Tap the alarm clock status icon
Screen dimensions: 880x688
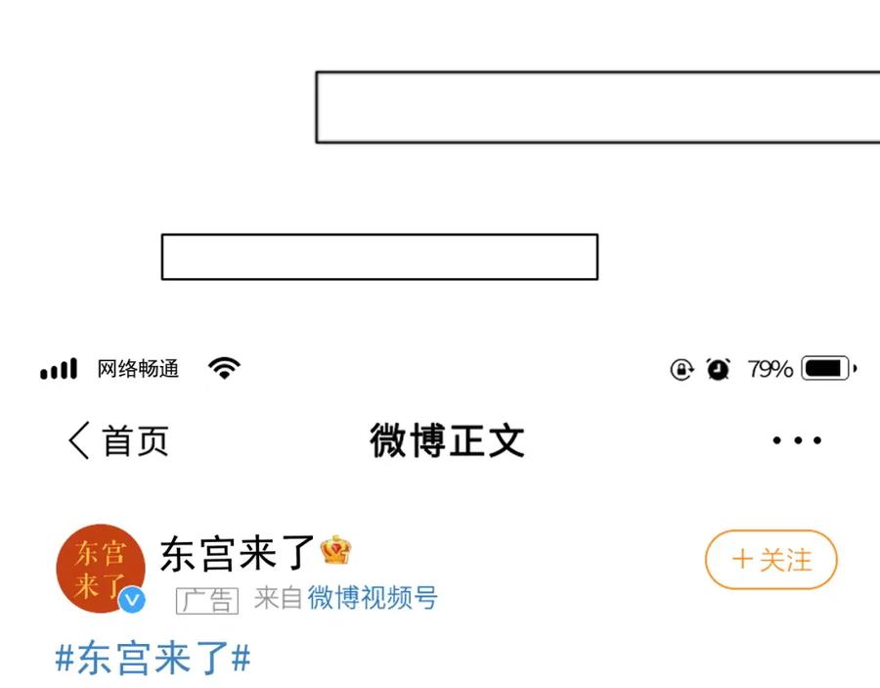pos(718,369)
